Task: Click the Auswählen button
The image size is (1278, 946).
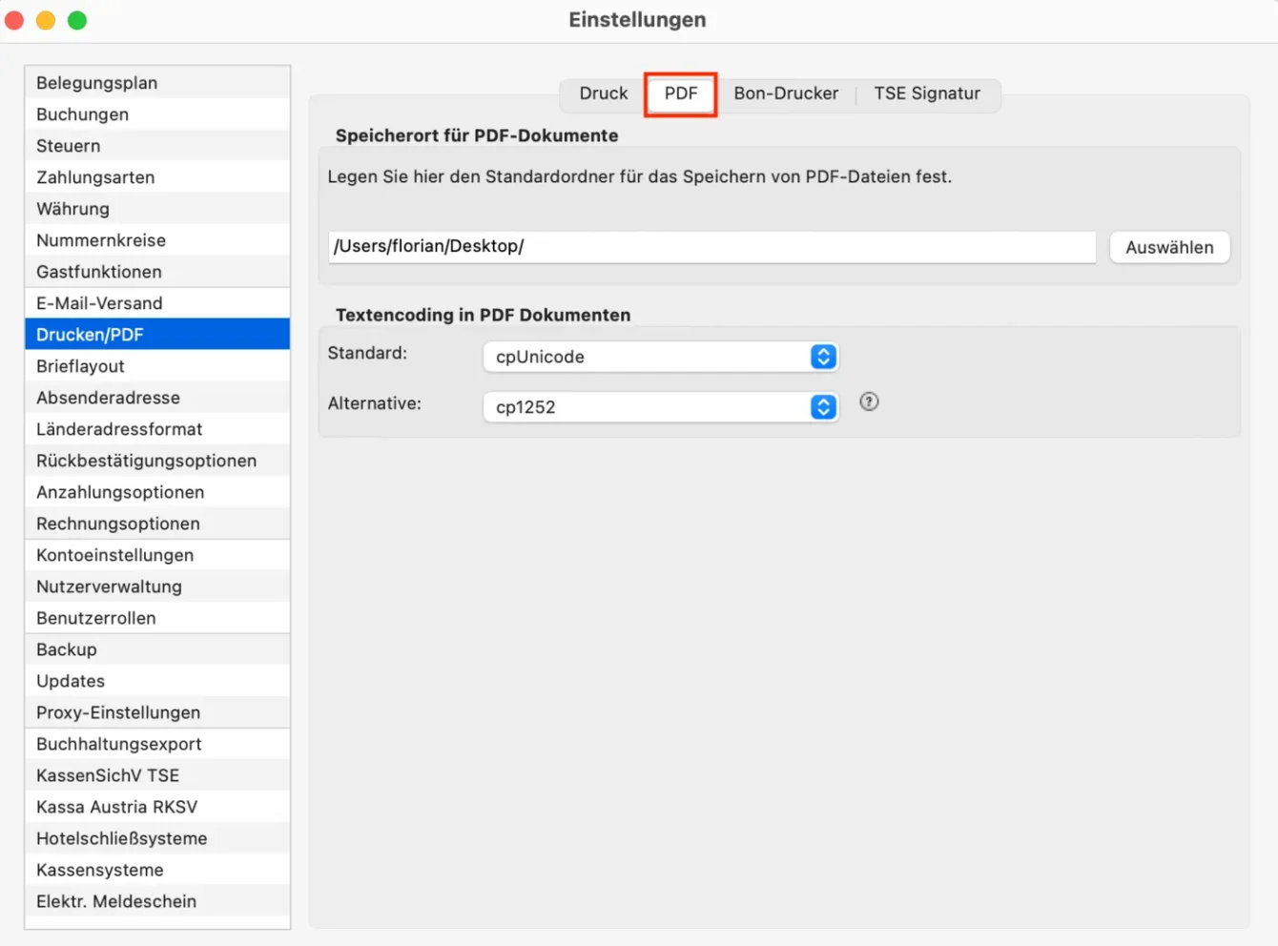Action: coord(1169,247)
